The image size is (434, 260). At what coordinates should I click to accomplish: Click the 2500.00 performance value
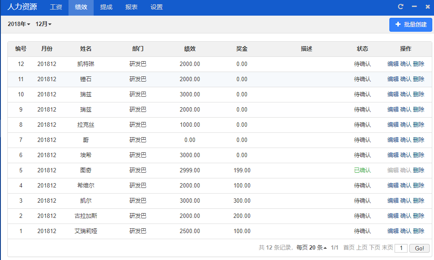pos(190,231)
